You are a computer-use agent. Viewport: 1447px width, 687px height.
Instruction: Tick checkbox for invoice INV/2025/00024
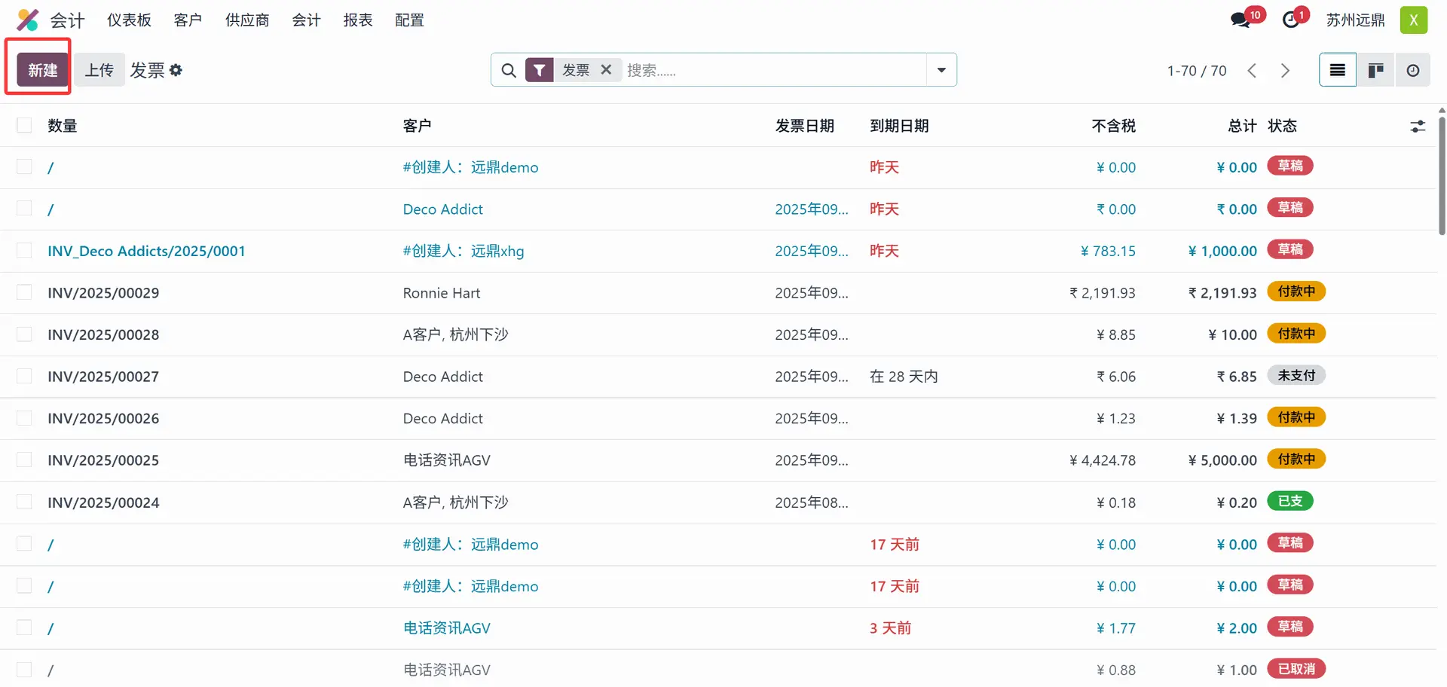(24, 502)
